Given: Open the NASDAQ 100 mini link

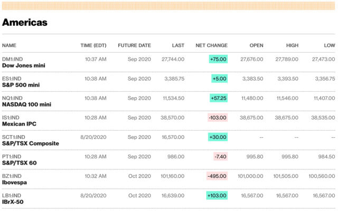Looking at the screenshot, I should pyautogui.click(x=26, y=104).
